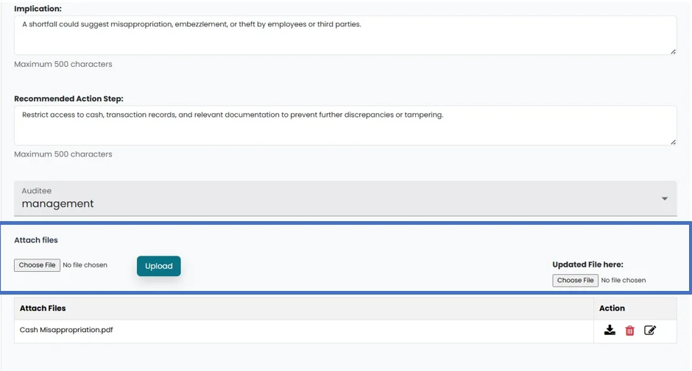Image resolution: width=692 pixels, height=371 pixels.
Task: Focus the Implication text area
Action: (345, 35)
